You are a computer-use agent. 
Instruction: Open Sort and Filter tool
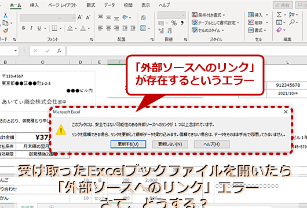coord(292,14)
